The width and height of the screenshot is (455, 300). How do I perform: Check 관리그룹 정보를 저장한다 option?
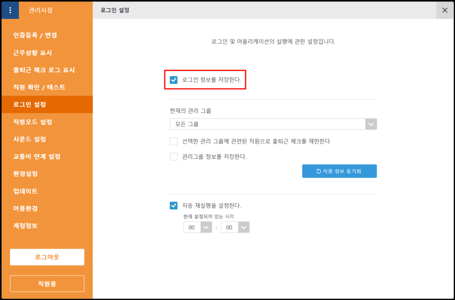[174, 157]
